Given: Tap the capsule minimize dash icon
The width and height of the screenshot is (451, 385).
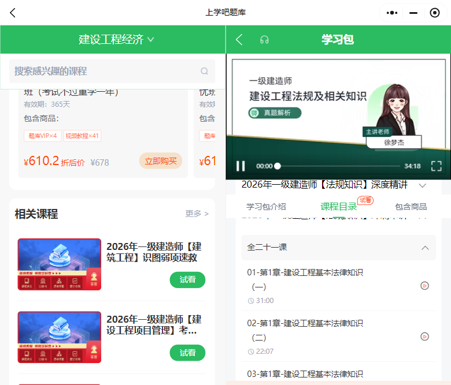Looking at the screenshot, I should point(413,13).
